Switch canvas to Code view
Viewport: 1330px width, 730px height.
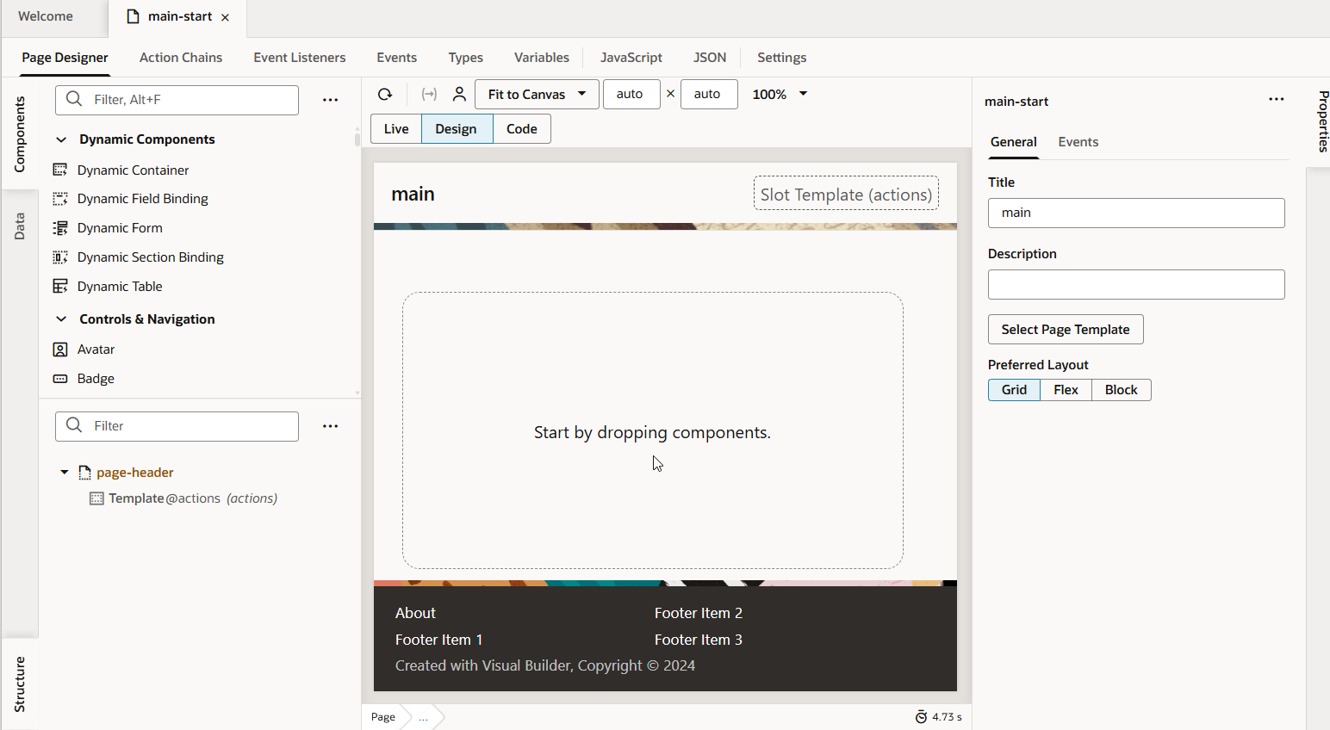tap(521, 129)
